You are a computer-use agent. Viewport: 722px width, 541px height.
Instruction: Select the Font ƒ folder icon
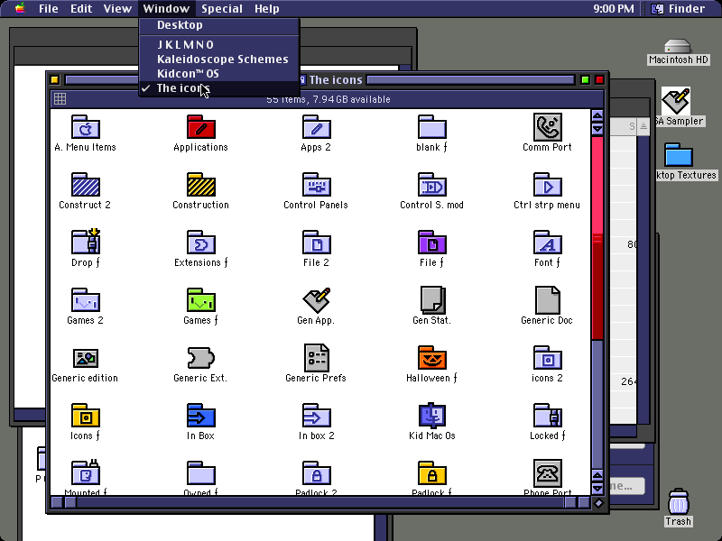pos(548,242)
